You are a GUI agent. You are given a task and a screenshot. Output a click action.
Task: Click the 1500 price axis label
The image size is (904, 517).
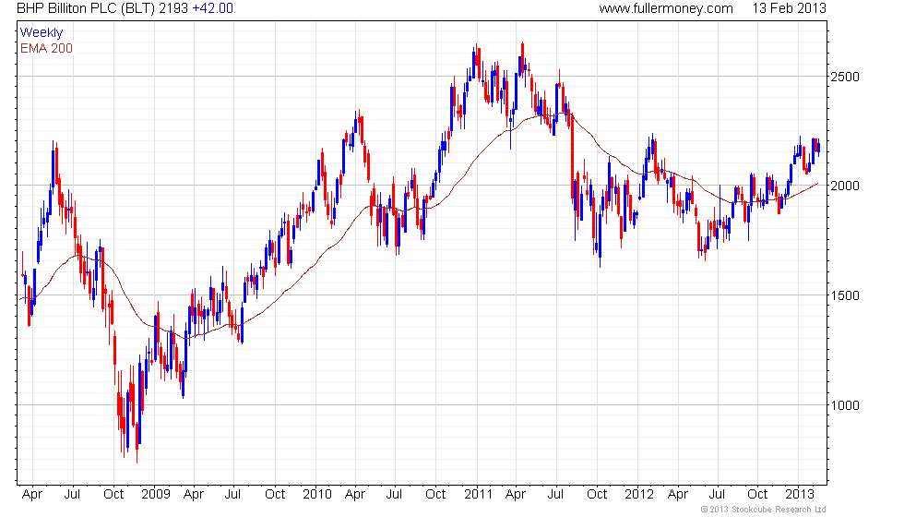point(845,295)
